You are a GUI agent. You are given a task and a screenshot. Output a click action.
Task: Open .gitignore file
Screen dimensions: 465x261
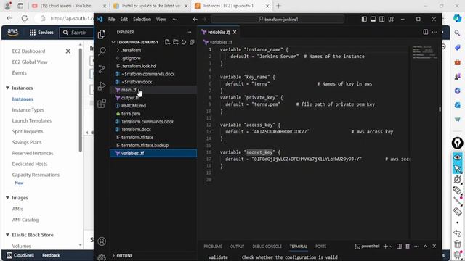(153, 58)
